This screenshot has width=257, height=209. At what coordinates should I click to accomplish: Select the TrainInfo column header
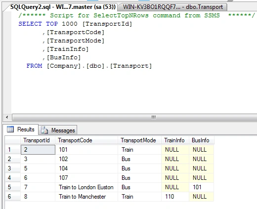click(x=175, y=140)
